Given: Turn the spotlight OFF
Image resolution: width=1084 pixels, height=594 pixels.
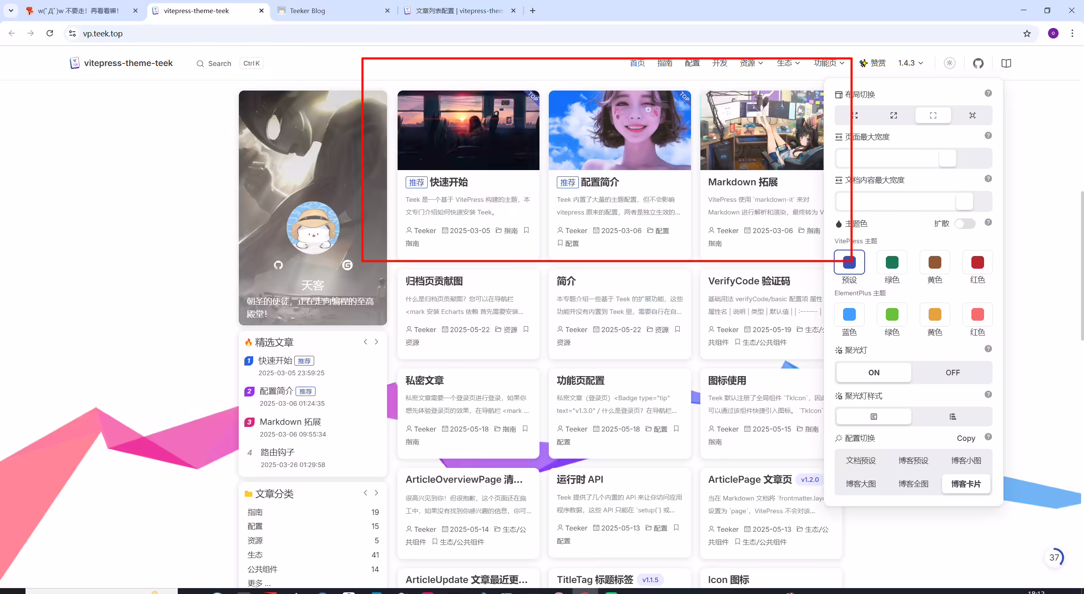Looking at the screenshot, I should [x=953, y=373].
